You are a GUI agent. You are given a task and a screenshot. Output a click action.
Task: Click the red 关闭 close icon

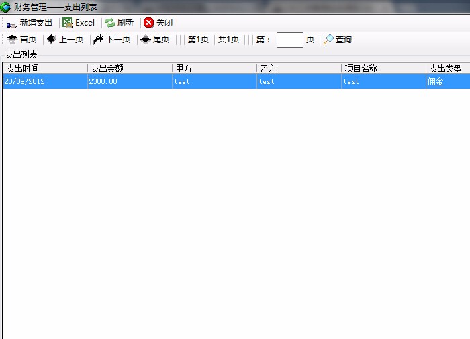[148, 22]
